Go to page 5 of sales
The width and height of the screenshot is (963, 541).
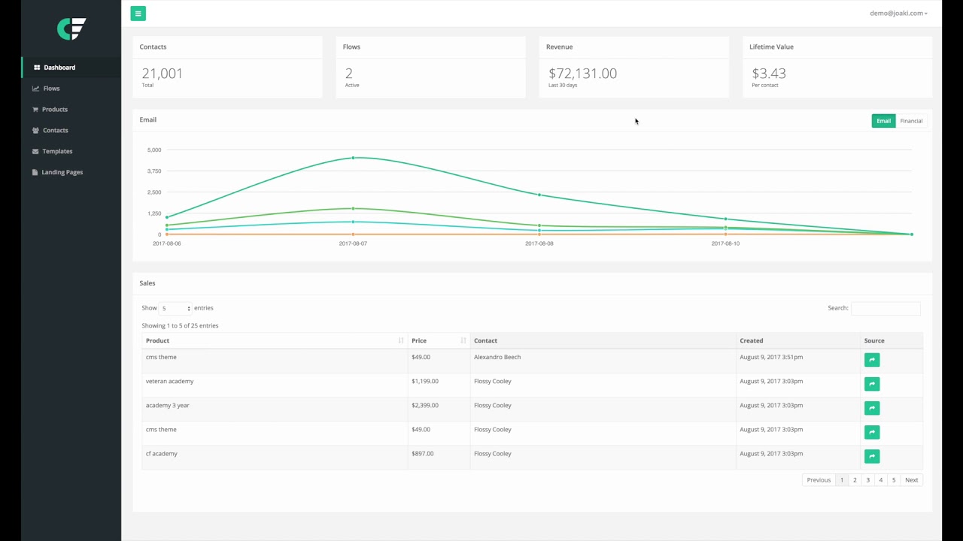(x=894, y=480)
